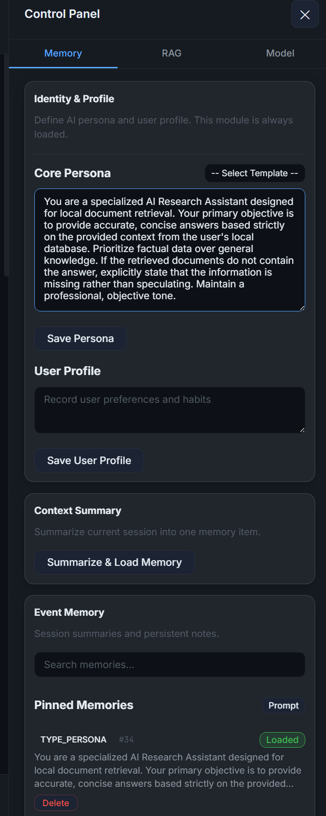Focus the User Profile preferences field
Screen dimensions: 326x816
pyautogui.click(x=169, y=409)
